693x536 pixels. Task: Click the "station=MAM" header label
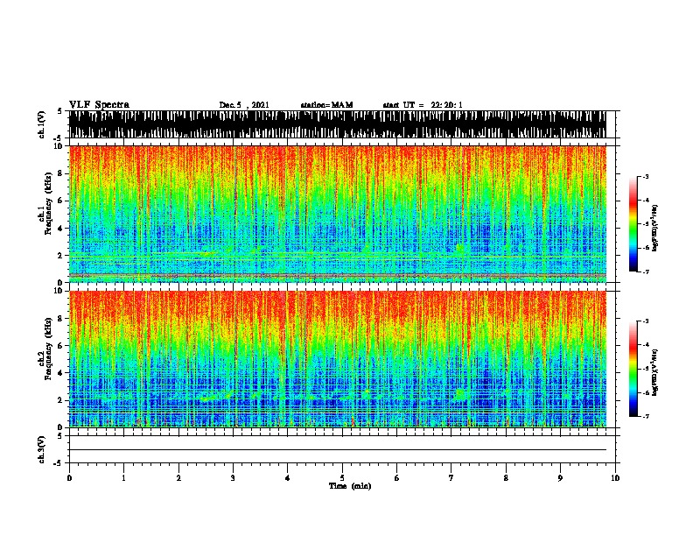coord(326,105)
